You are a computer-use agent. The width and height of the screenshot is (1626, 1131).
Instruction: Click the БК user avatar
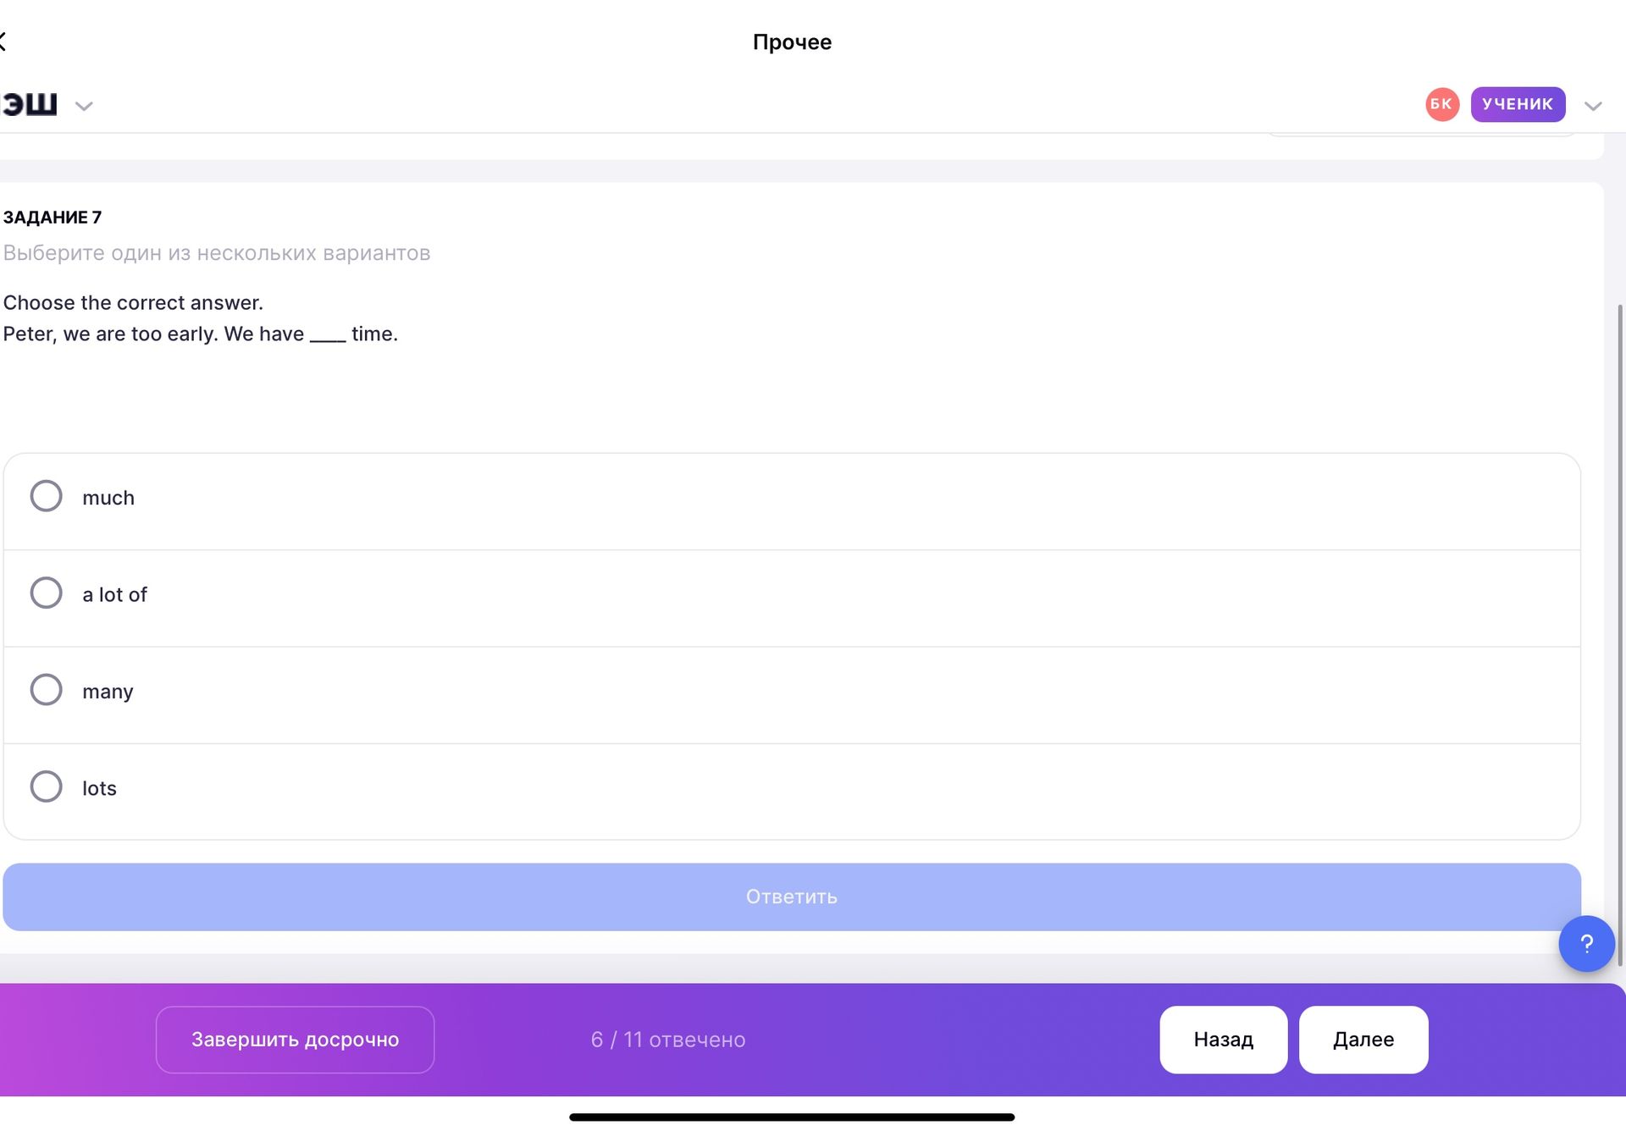[x=1441, y=104]
